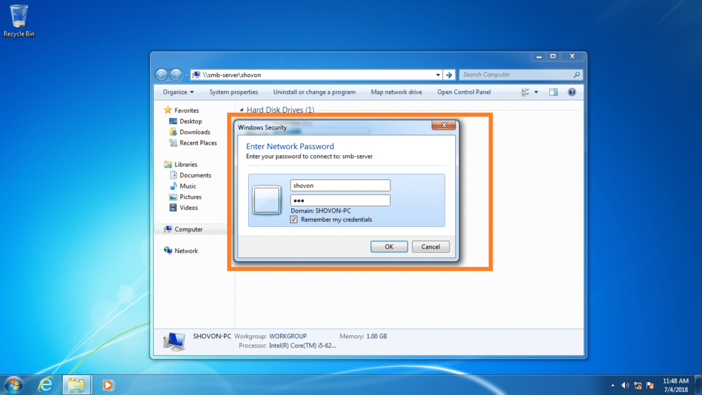702x395 pixels.
Task: Open the Recycle Bin desktop icon
Action: [18, 18]
